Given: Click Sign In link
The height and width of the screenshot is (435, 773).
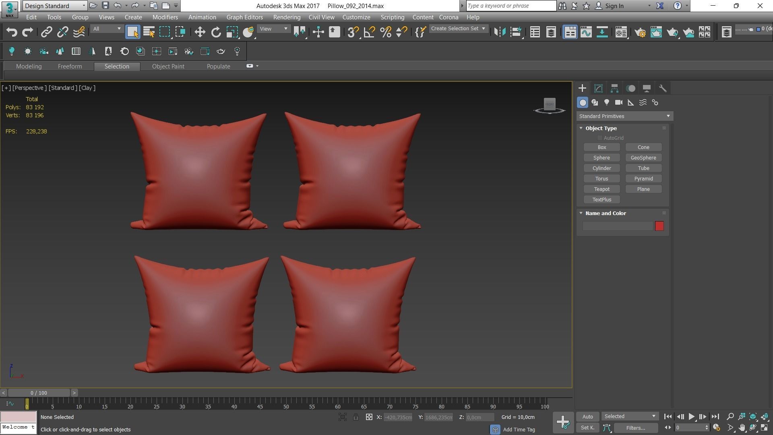Looking at the screenshot, I should click(x=614, y=6).
